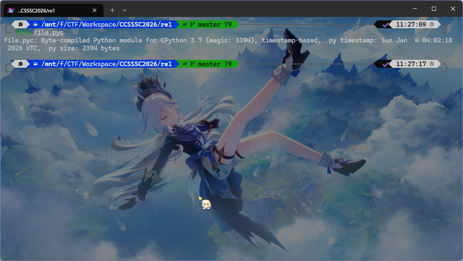Click the git branch icon beside master in first prompt
Image resolution: width=463 pixels, height=261 pixels.
pyautogui.click(x=192, y=25)
